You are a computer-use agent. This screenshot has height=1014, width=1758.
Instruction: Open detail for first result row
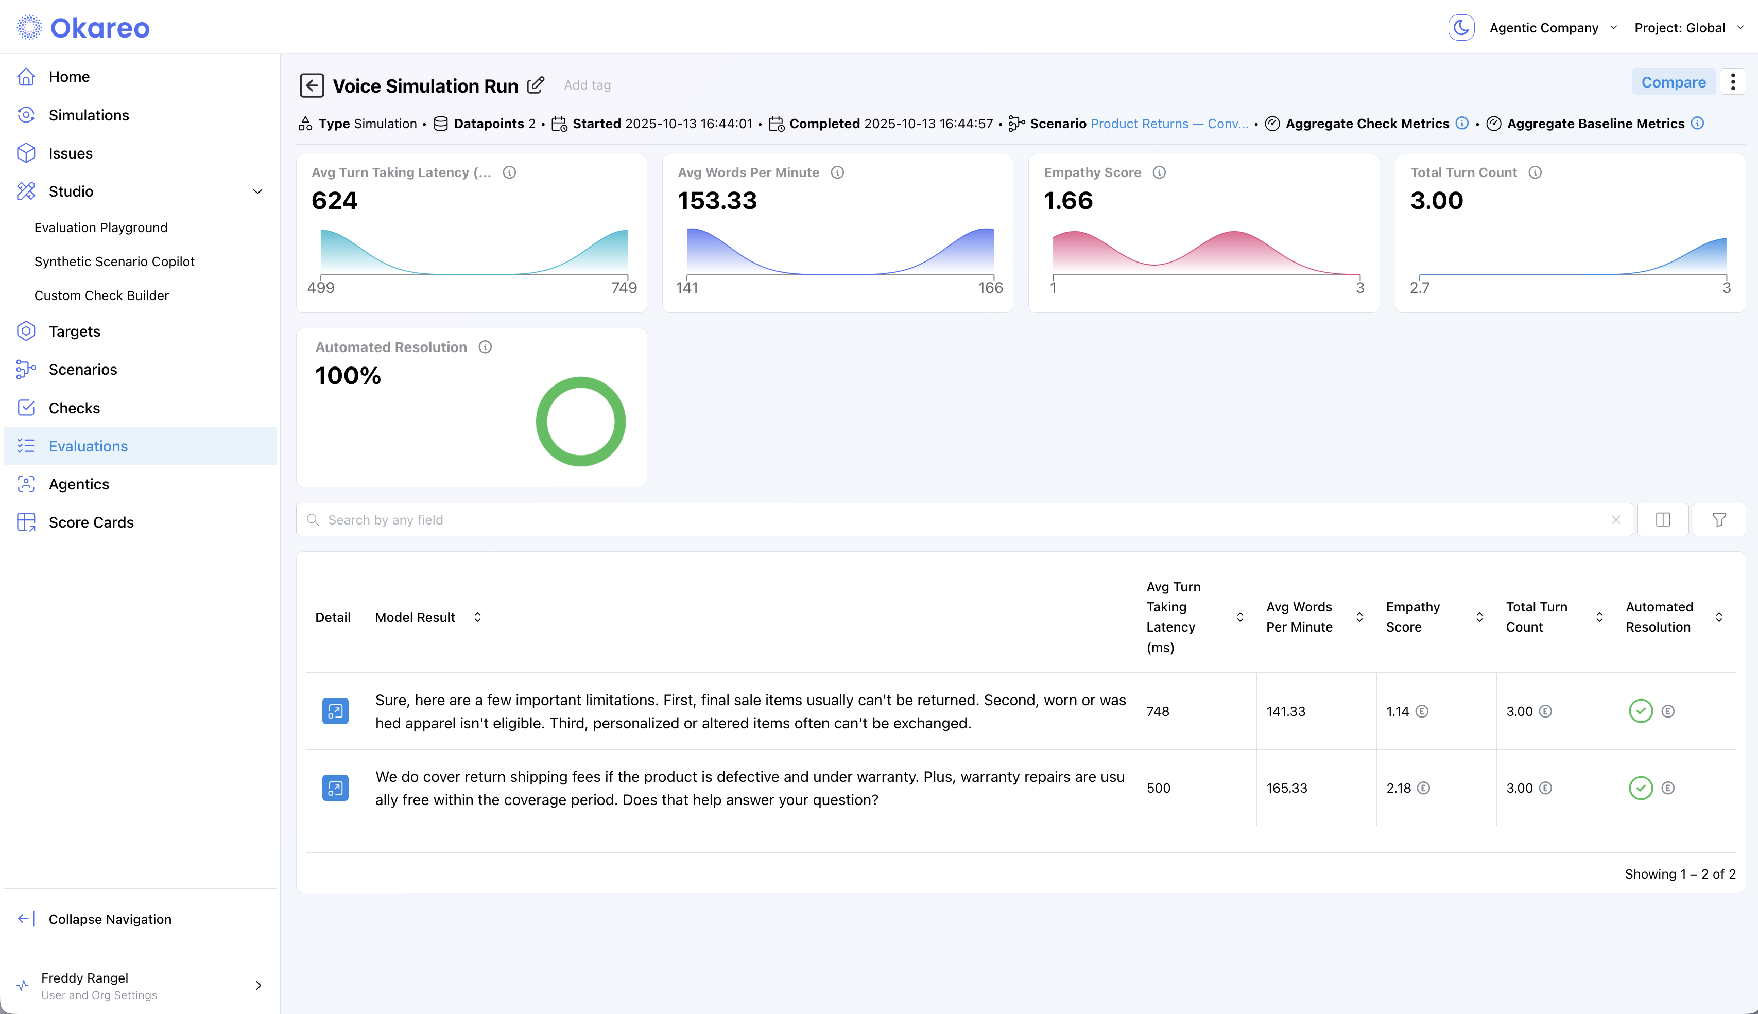[335, 711]
